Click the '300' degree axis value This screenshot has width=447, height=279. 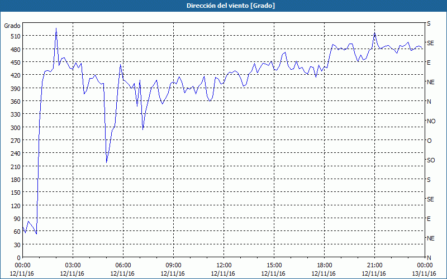click(16, 128)
